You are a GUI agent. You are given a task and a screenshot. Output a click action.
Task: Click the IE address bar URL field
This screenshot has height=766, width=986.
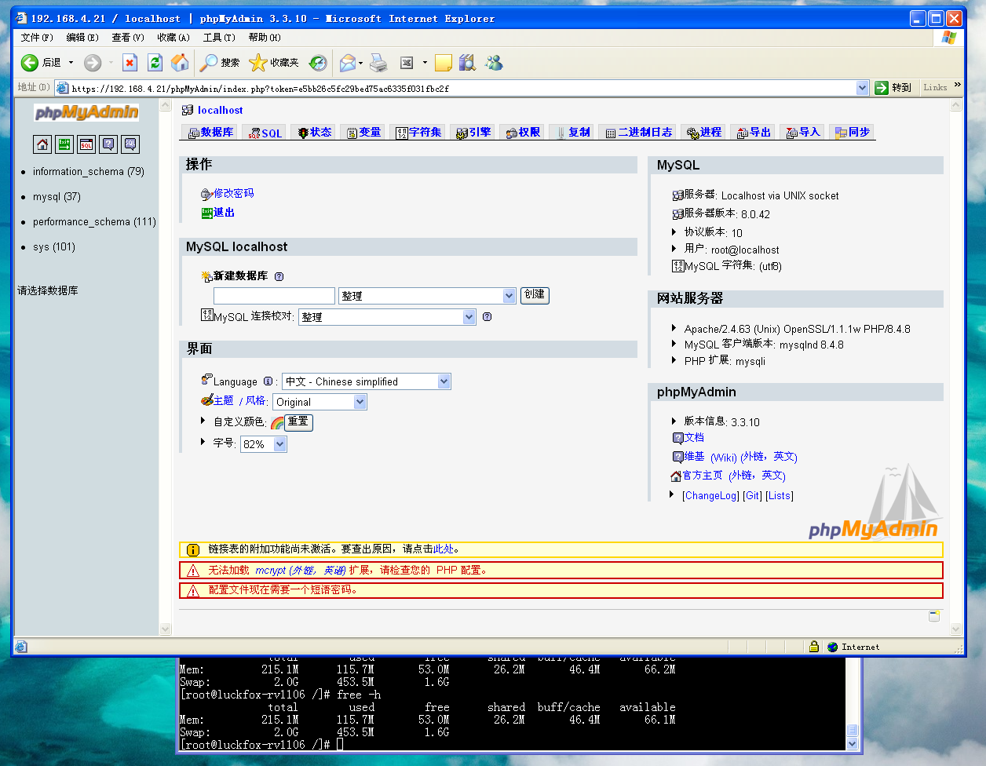pos(462,89)
